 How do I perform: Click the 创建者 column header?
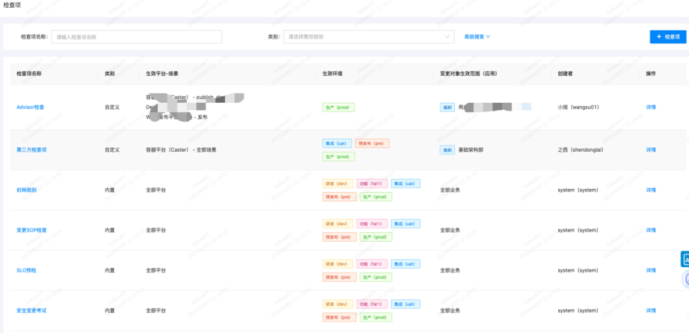pyautogui.click(x=565, y=74)
